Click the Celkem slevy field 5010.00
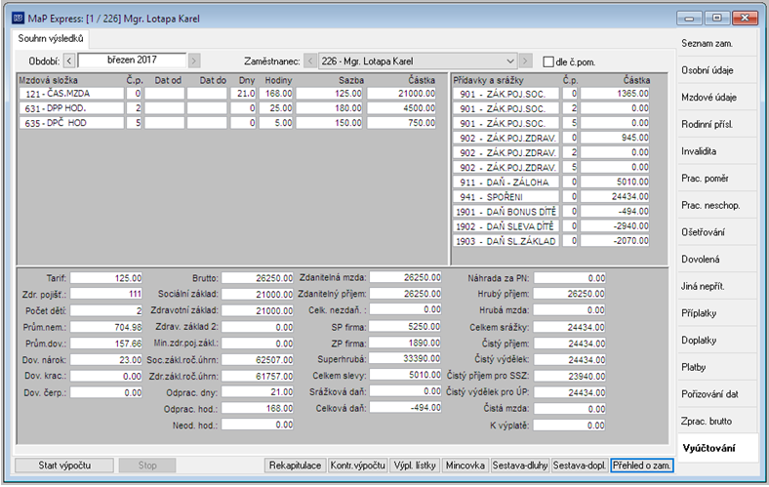Image resolution: width=769 pixels, height=487 pixels. 406,375
